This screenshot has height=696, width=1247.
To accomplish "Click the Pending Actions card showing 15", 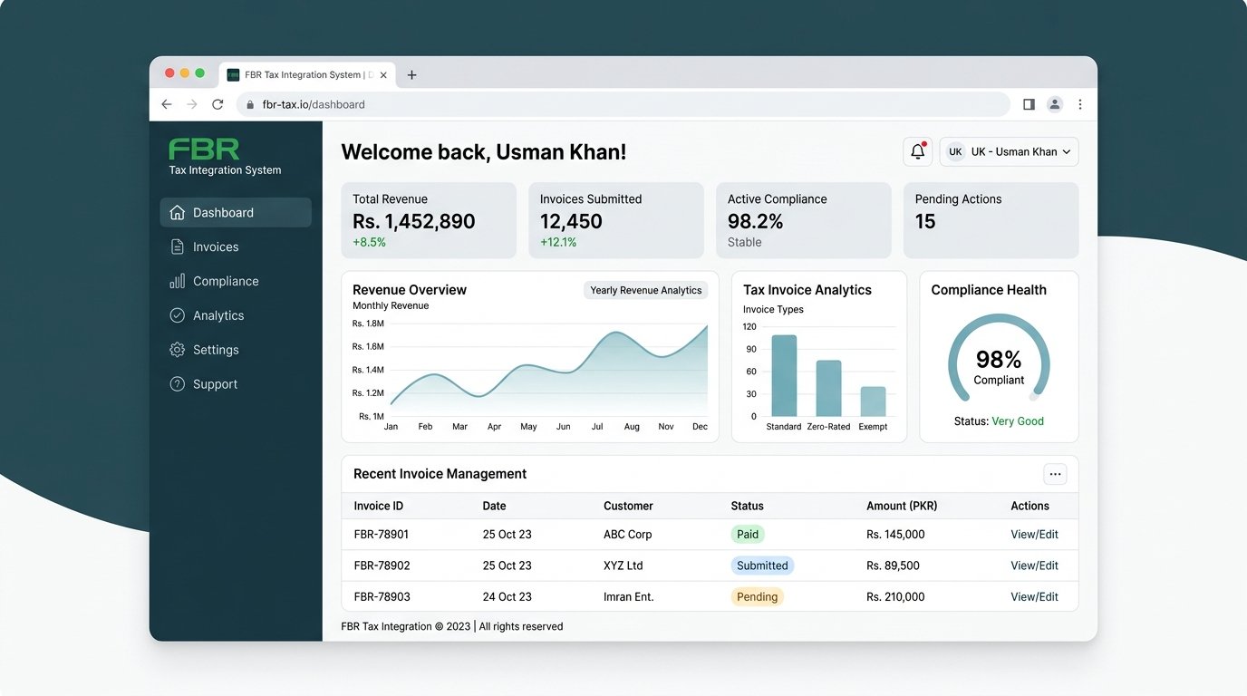I will pyautogui.click(x=991, y=220).
